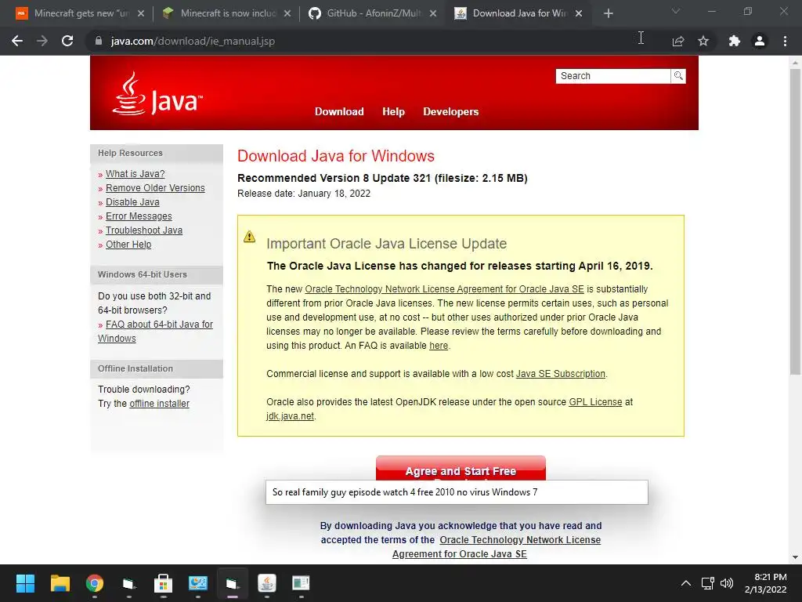Open the Disable Java link
The height and width of the screenshot is (602, 802).
[x=132, y=202]
